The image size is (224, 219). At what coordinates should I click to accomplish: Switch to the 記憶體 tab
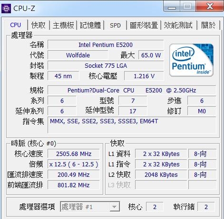[x=90, y=25]
